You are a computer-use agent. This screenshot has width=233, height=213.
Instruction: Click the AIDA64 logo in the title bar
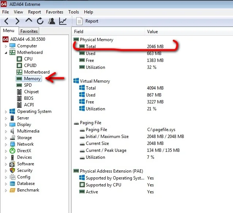coord(4,4)
